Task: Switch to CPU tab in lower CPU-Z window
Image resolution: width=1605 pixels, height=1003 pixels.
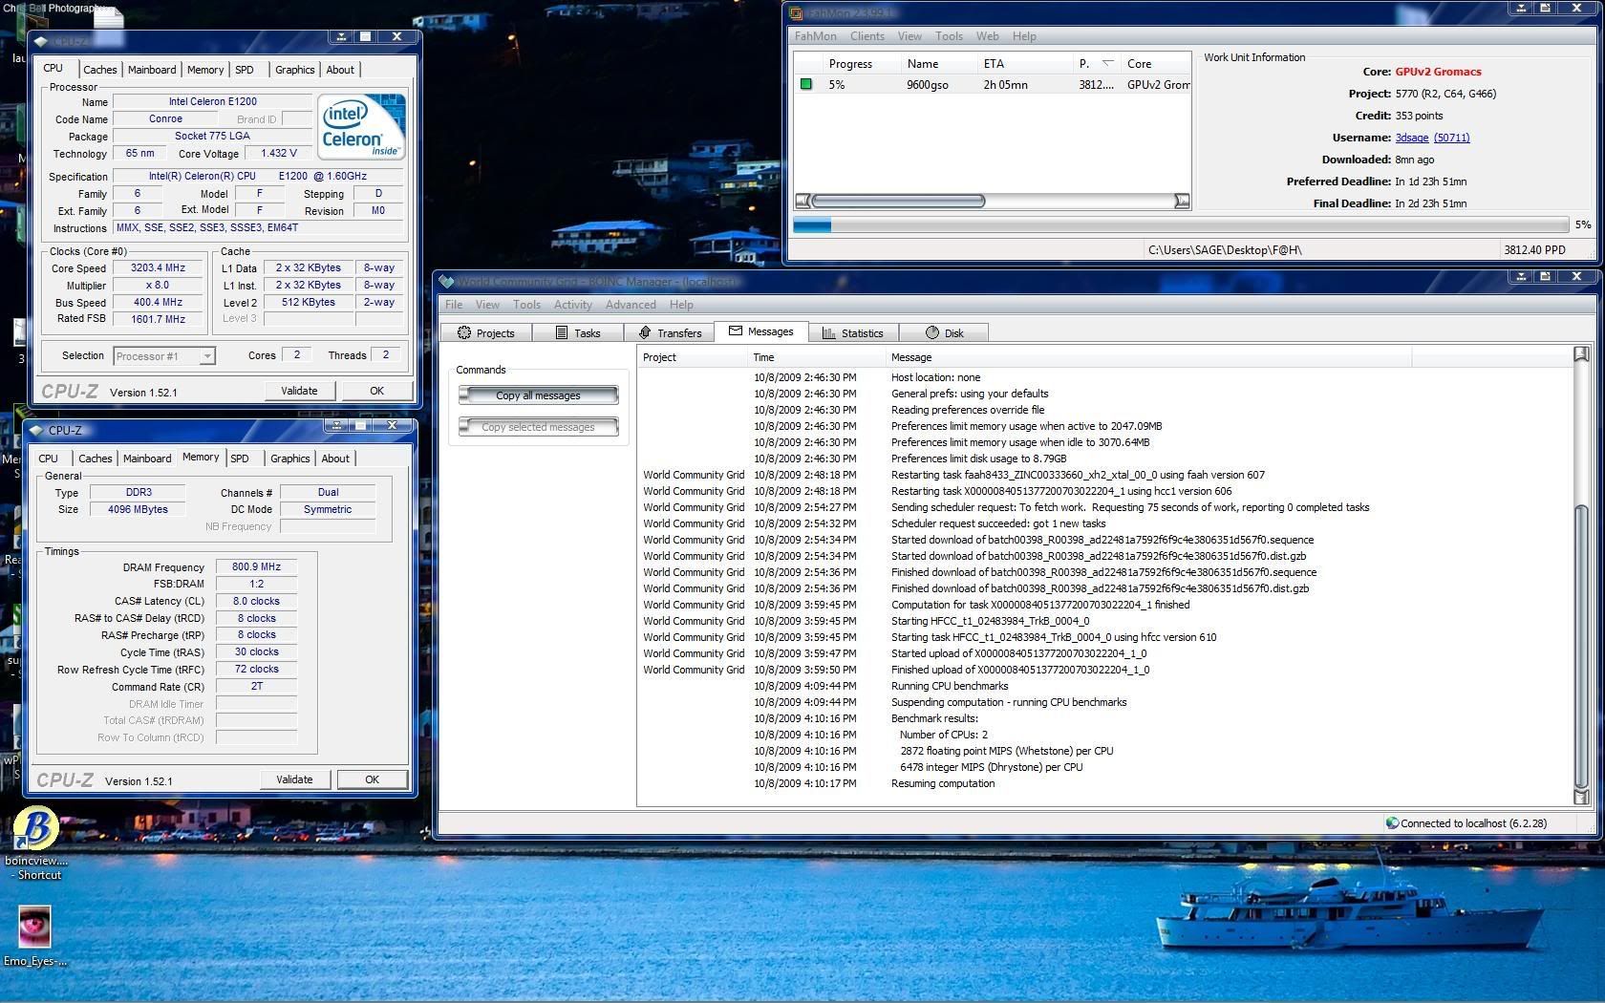Action: pos(48,459)
